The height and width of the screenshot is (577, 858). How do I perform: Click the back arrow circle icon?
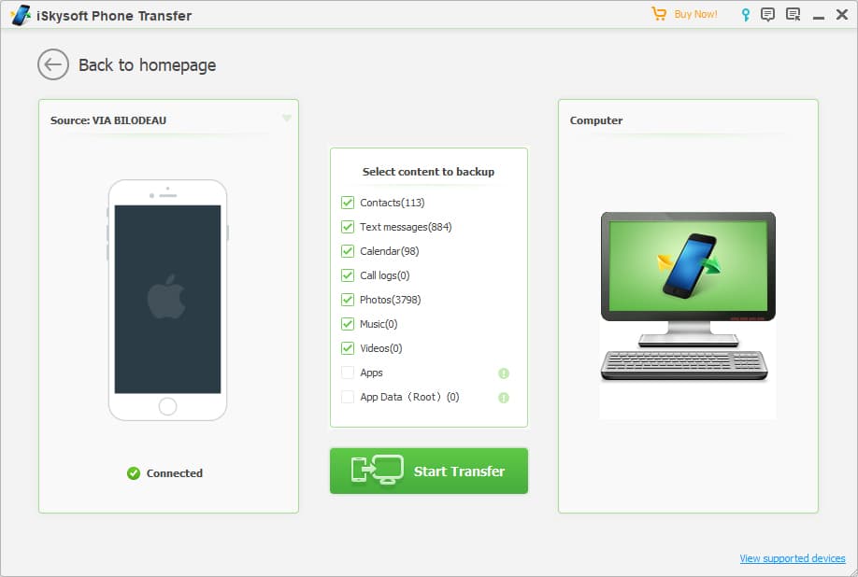pyautogui.click(x=53, y=64)
